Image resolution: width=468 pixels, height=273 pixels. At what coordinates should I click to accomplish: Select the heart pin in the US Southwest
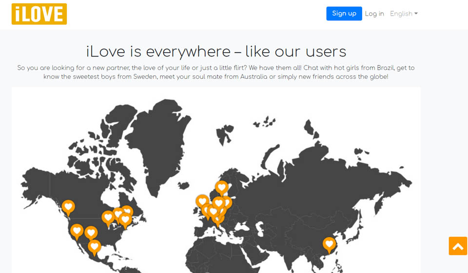point(91,233)
